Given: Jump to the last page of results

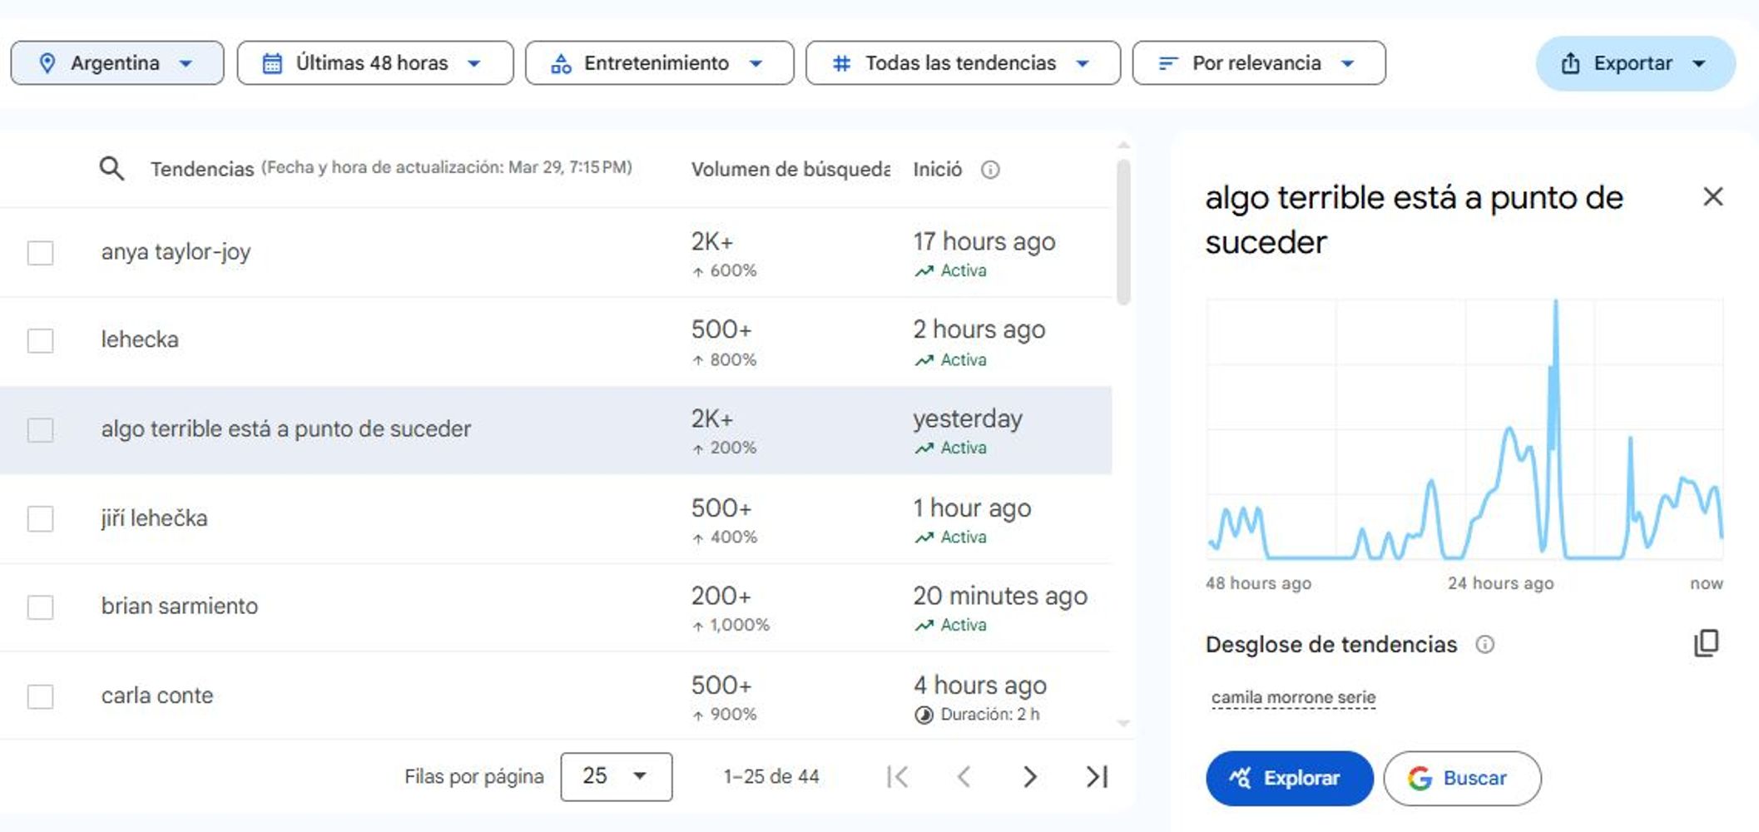Looking at the screenshot, I should (1097, 776).
